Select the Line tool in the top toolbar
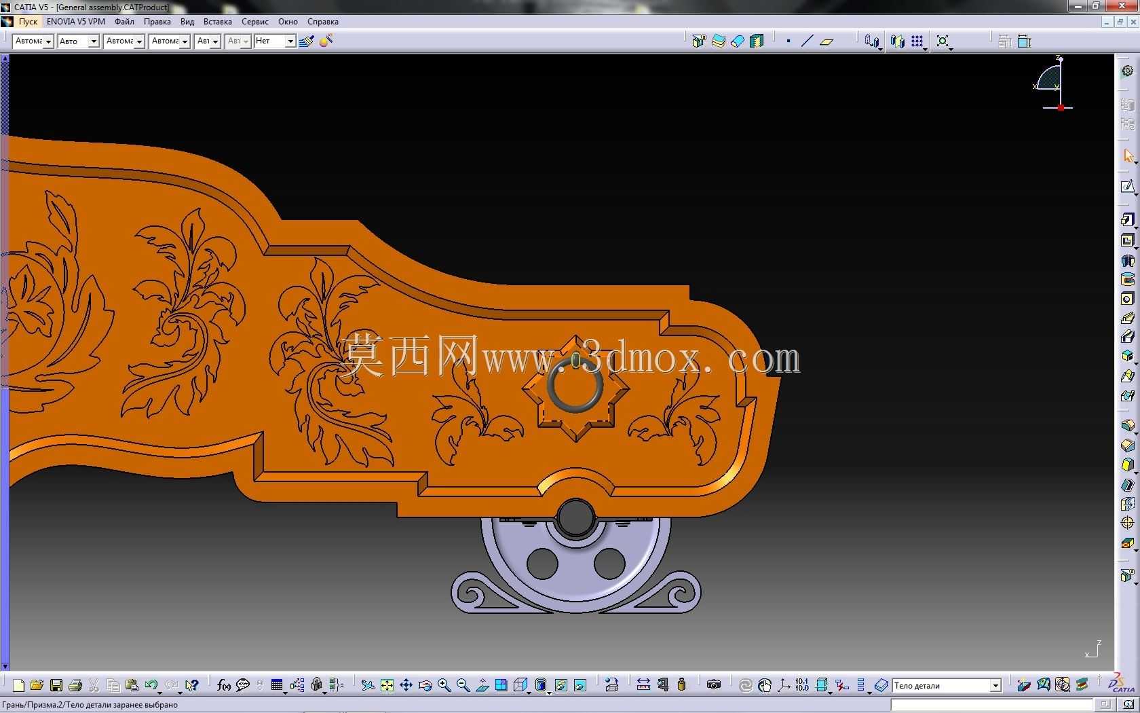 click(807, 41)
